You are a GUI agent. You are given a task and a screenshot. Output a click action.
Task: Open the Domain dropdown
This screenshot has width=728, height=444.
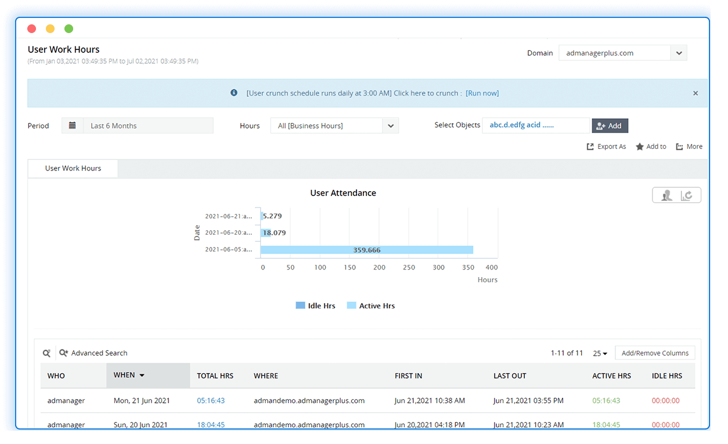pos(678,53)
